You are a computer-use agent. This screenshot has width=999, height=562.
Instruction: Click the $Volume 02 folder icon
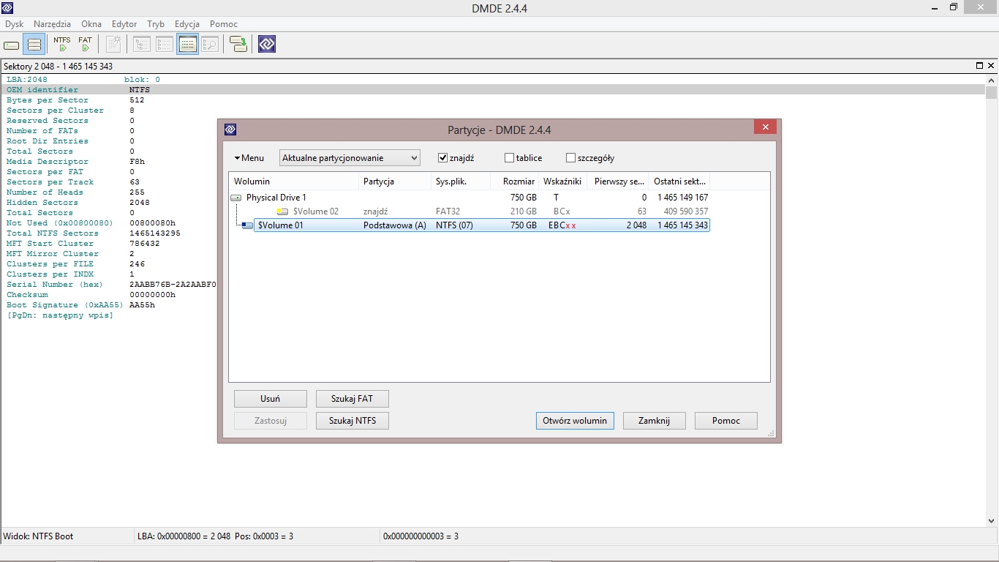tap(282, 211)
